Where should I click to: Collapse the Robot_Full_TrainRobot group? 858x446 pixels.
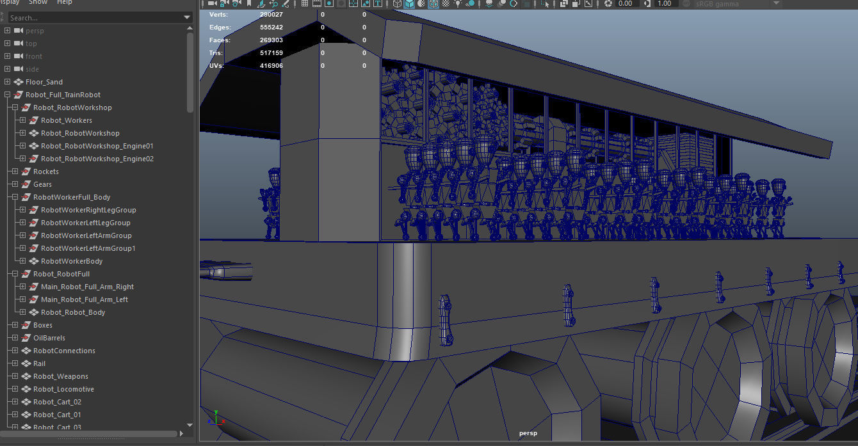click(x=7, y=95)
